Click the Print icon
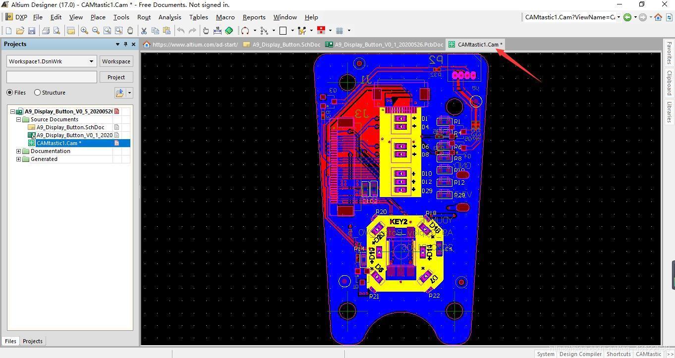This screenshot has height=358, width=675. click(x=46, y=31)
